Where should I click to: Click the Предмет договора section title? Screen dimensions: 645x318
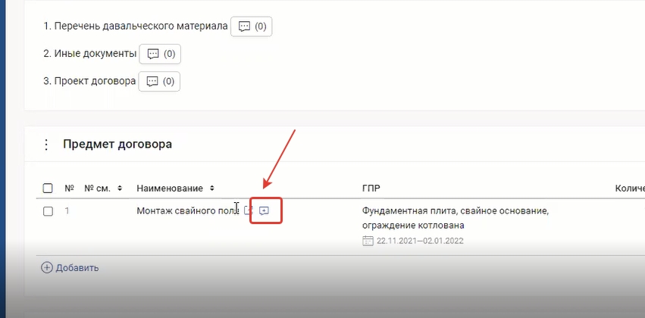tap(117, 145)
